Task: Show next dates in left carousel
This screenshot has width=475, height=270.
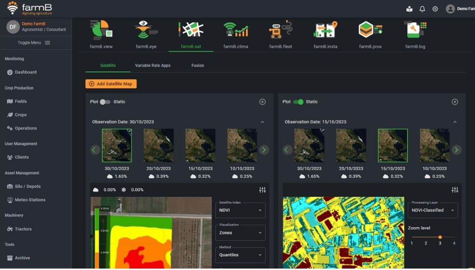Action: coord(264,150)
